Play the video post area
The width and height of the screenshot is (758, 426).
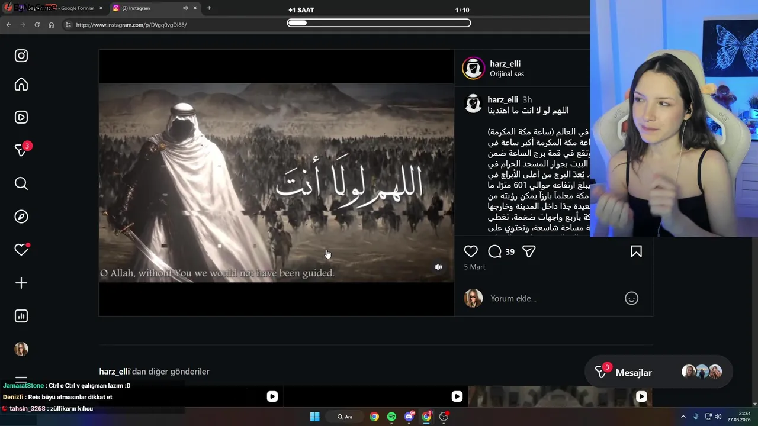tap(276, 183)
